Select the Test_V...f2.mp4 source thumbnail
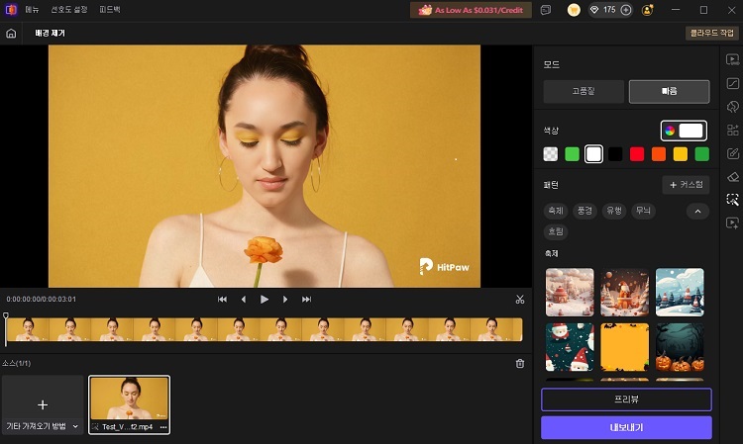The width and height of the screenshot is (743, 444). tap(130, 404)
